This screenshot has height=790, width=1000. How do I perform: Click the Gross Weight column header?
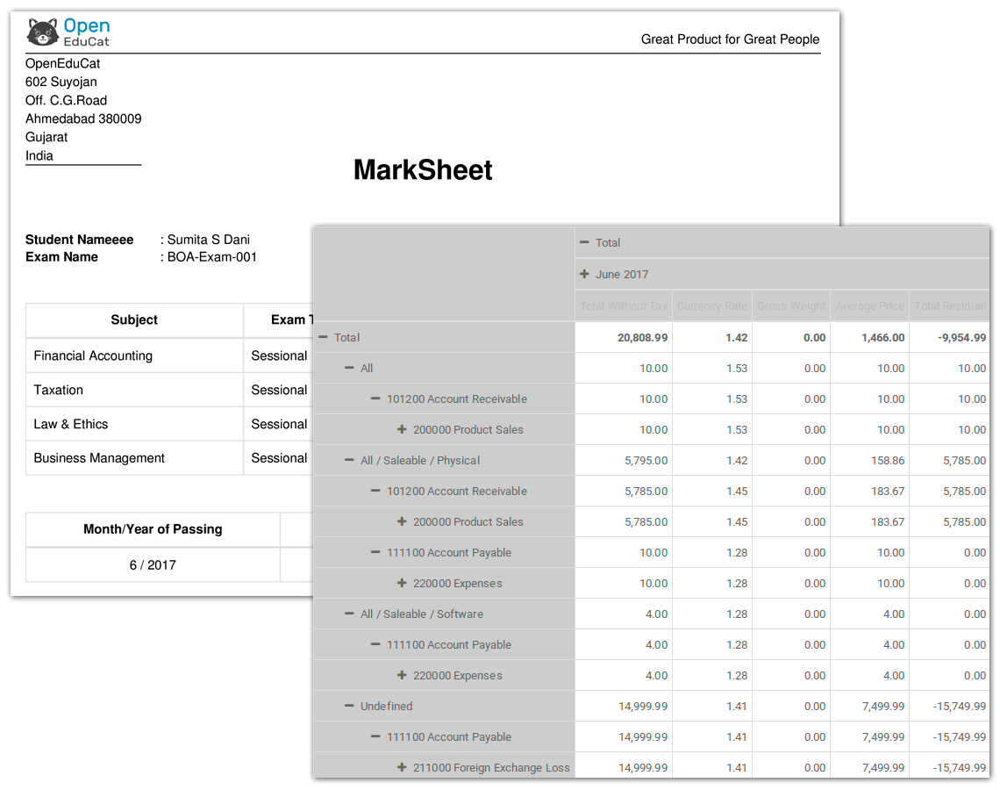790,305
